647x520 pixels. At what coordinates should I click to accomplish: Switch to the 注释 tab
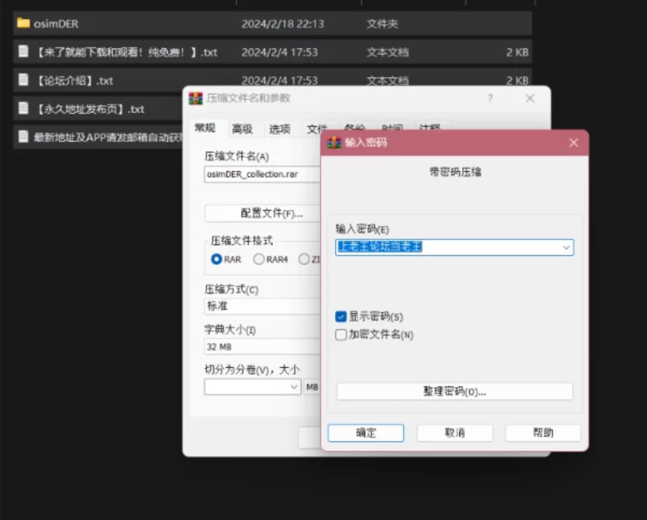pyautogui.click(x=430, y=127)
